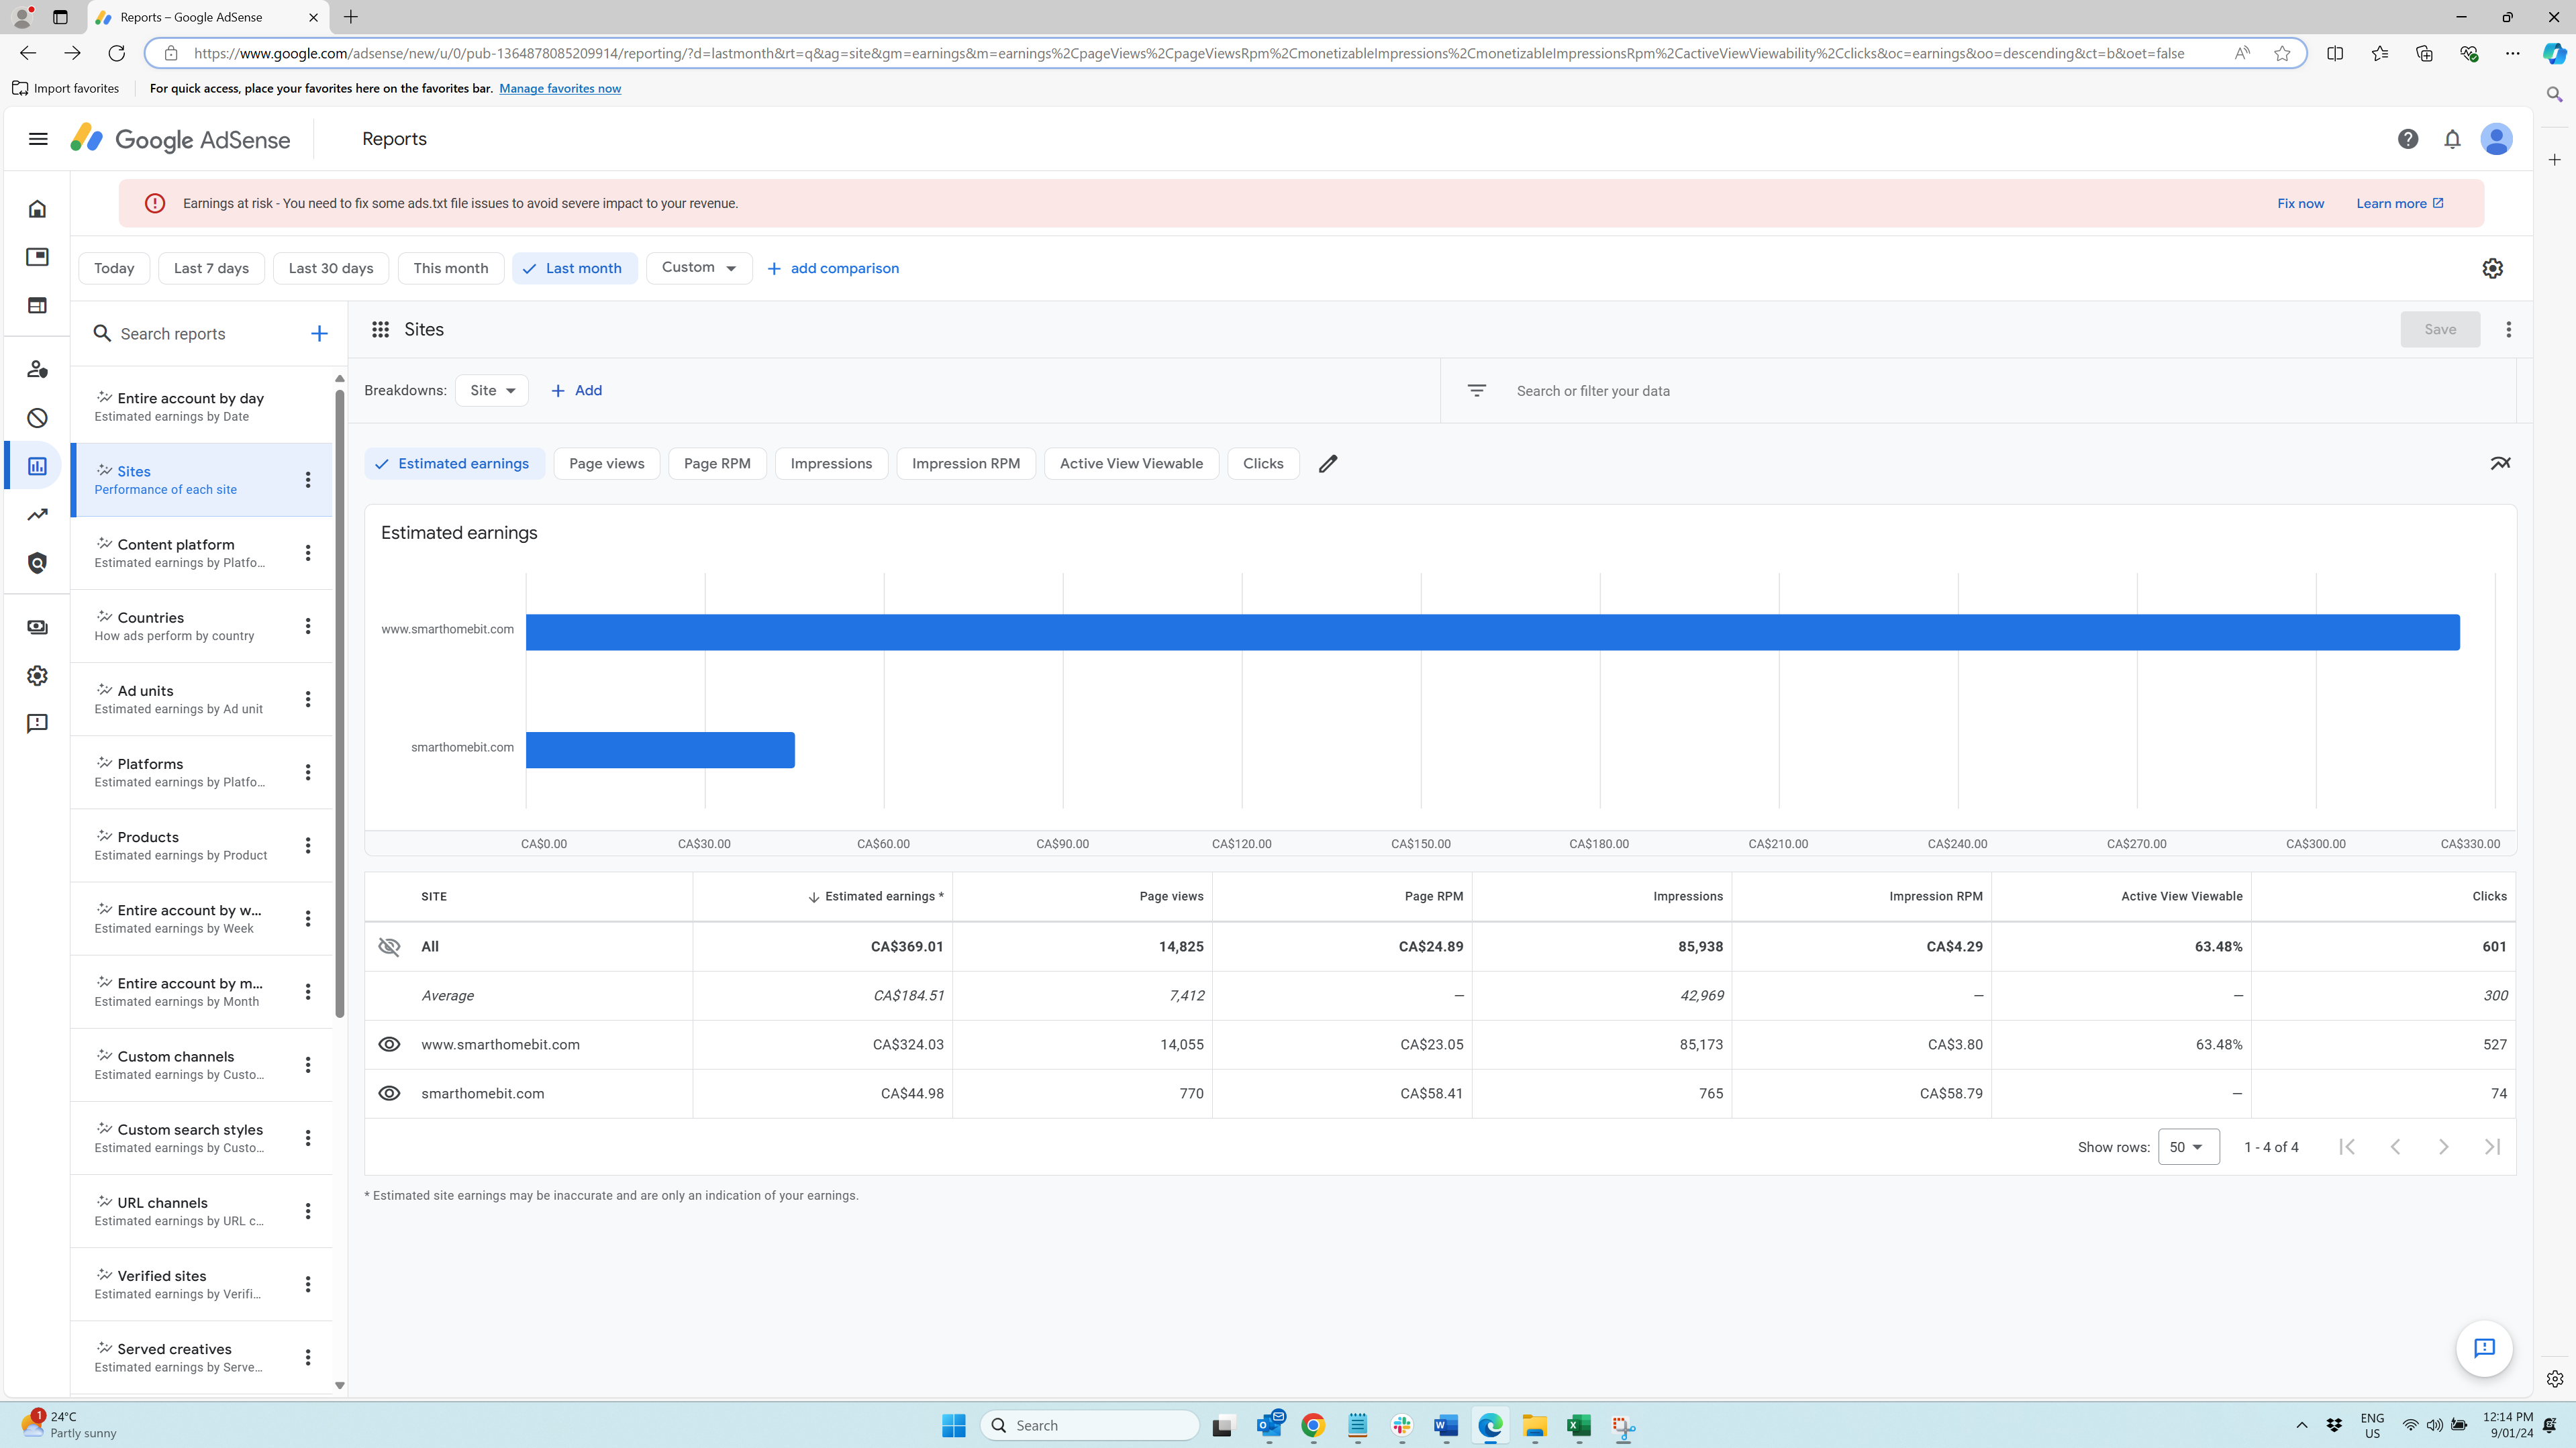This screenshot has width=2576, height=1448.
Task: Open options menu for Sites report
Action: tap(308, 480)
